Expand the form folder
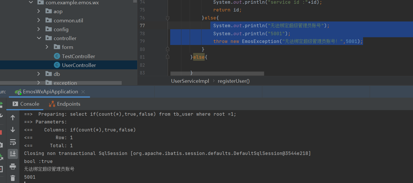This screenshot has width=413, height=183. [x=47, y=47]
